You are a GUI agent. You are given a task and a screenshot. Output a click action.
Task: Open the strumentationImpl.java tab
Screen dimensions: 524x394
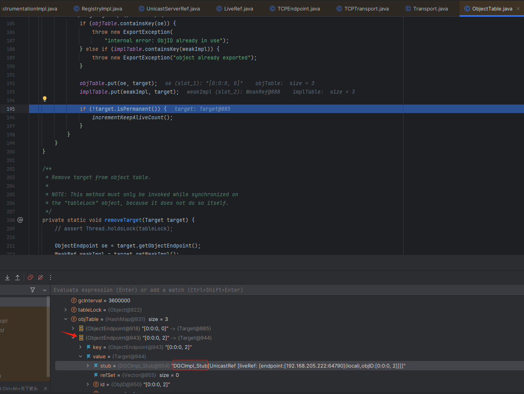pos(30,9)
